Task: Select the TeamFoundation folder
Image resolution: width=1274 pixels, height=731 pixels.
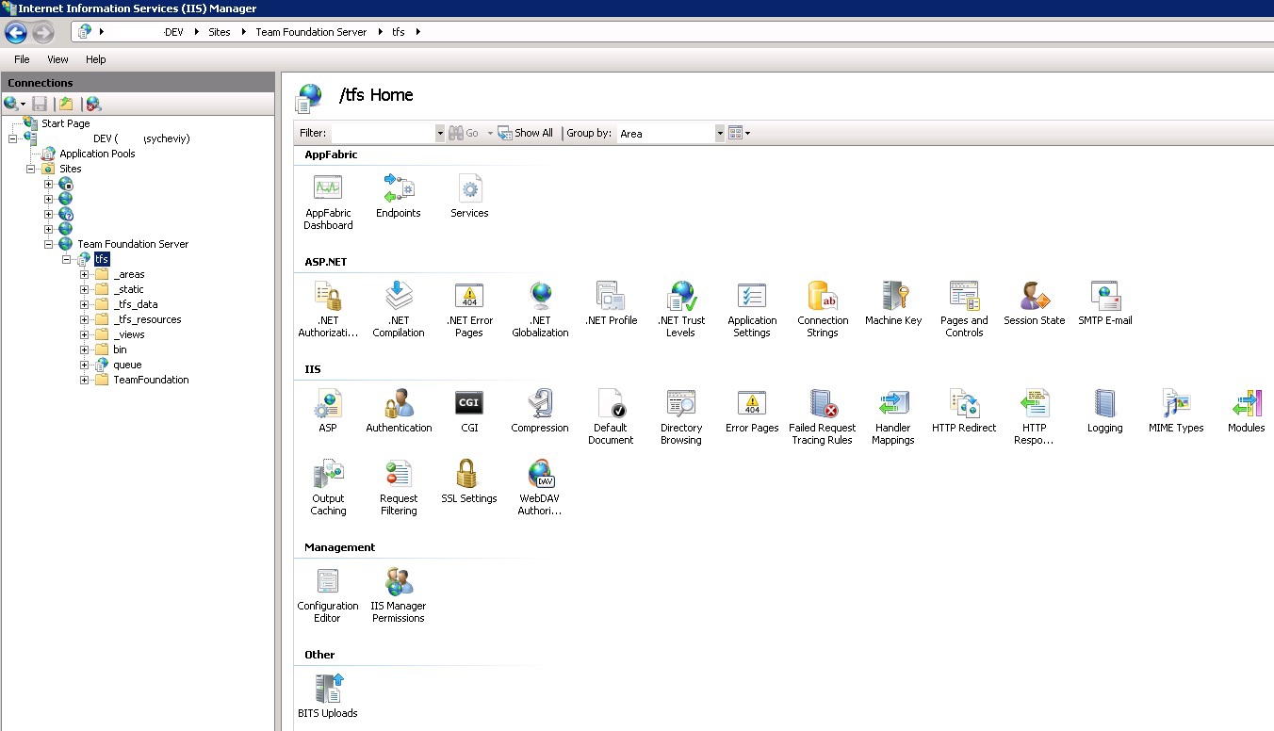Action: [151, 380]
